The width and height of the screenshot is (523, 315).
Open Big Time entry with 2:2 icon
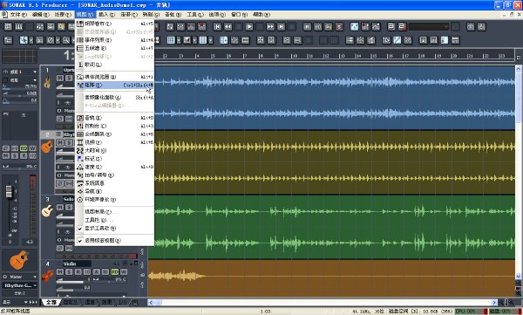[115, 150]
